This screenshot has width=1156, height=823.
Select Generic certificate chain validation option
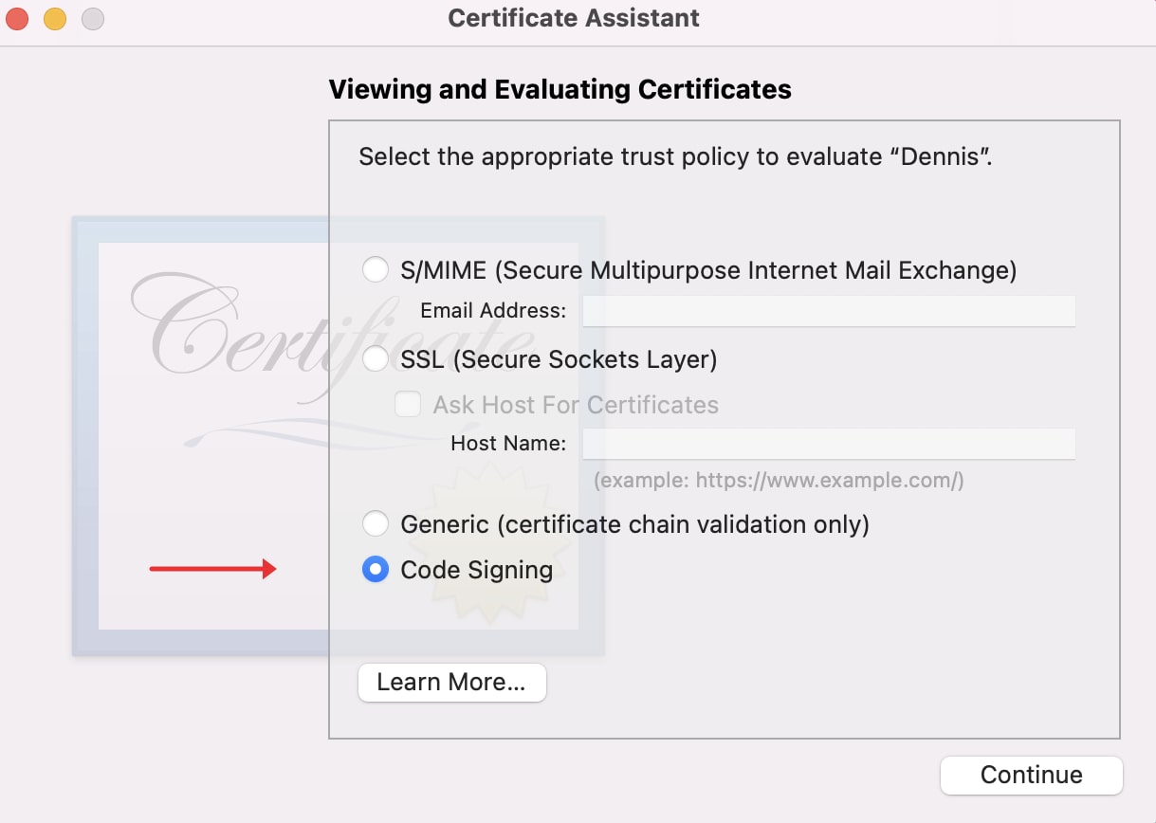[x=376, y=523]
